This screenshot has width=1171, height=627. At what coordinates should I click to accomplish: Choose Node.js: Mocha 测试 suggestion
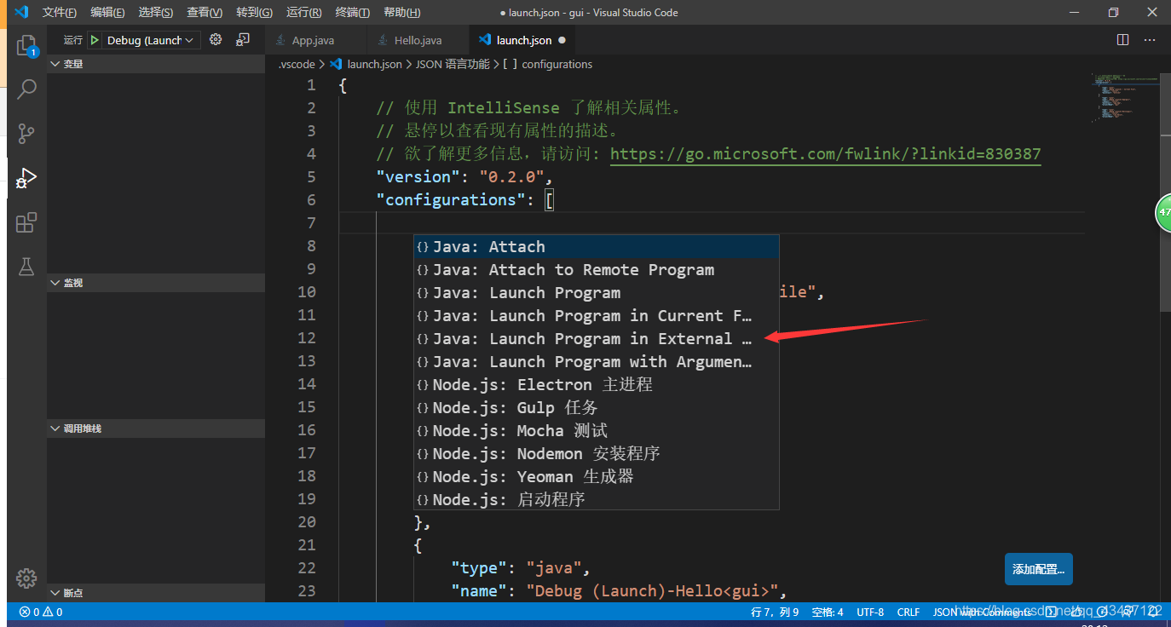tap(597, 431)
